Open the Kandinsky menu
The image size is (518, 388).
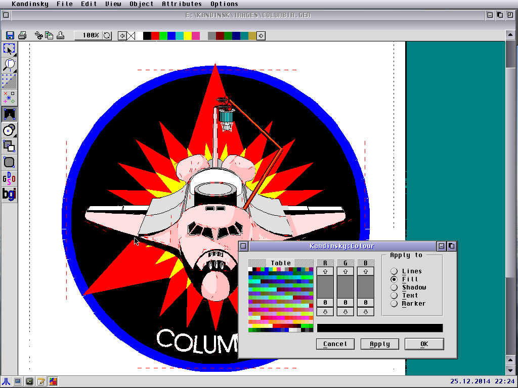pos(30,4)
